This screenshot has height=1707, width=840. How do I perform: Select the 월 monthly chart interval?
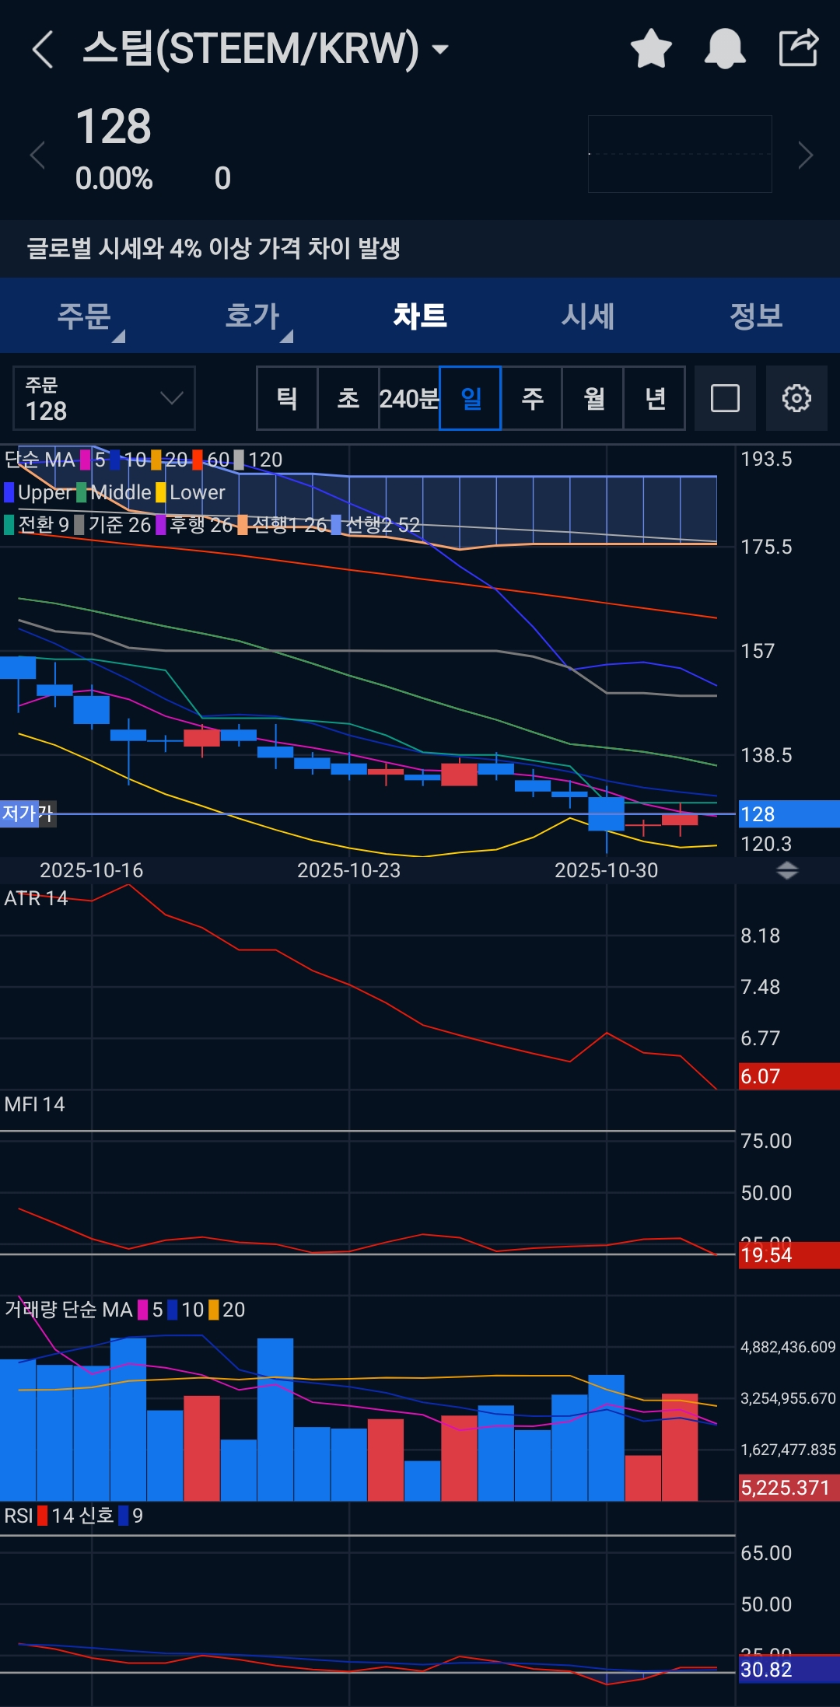[593, 398]
